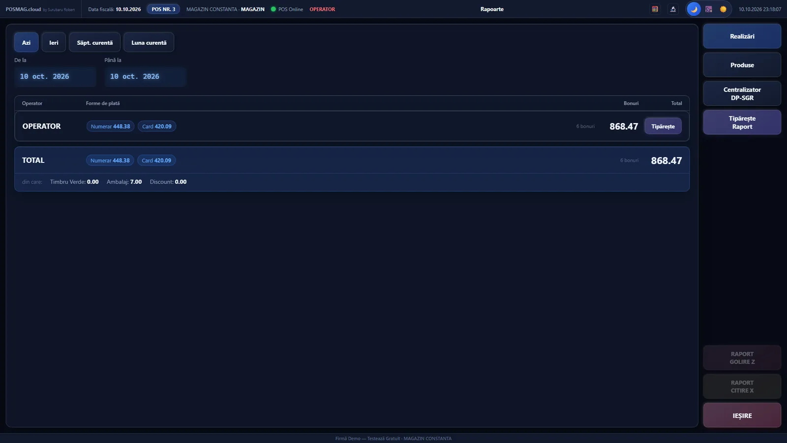Select the purple night-sky theme option

coord(708,9)
